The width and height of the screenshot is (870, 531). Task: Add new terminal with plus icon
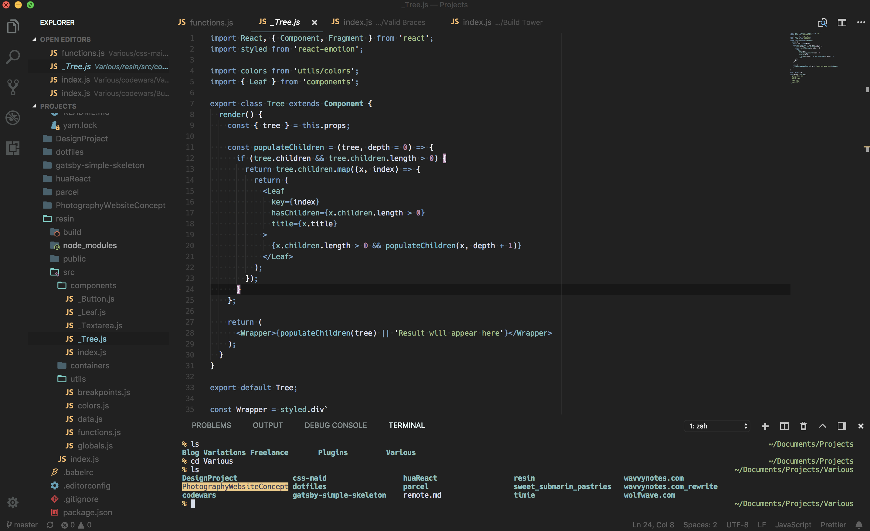point(765,426)
